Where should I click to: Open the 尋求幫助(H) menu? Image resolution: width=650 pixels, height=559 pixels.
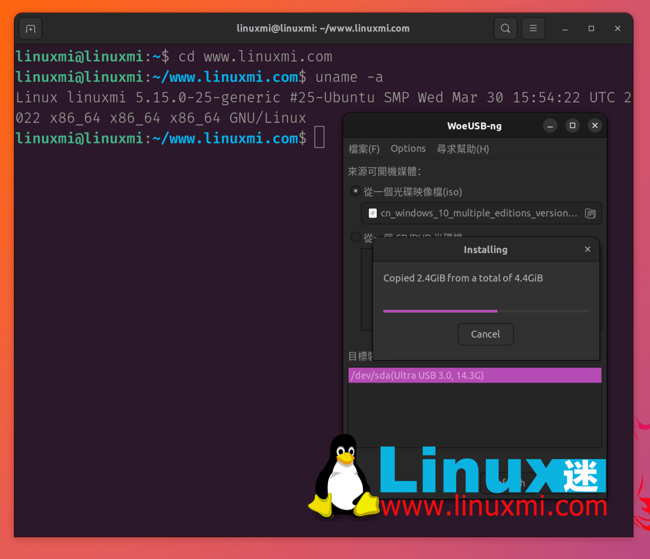click(x=463, y=149)
